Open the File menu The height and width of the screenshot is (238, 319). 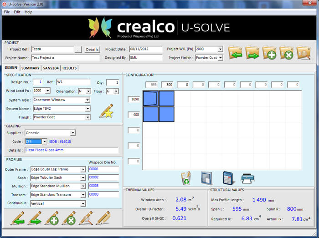pyautogui.click(x=7, y=12)
